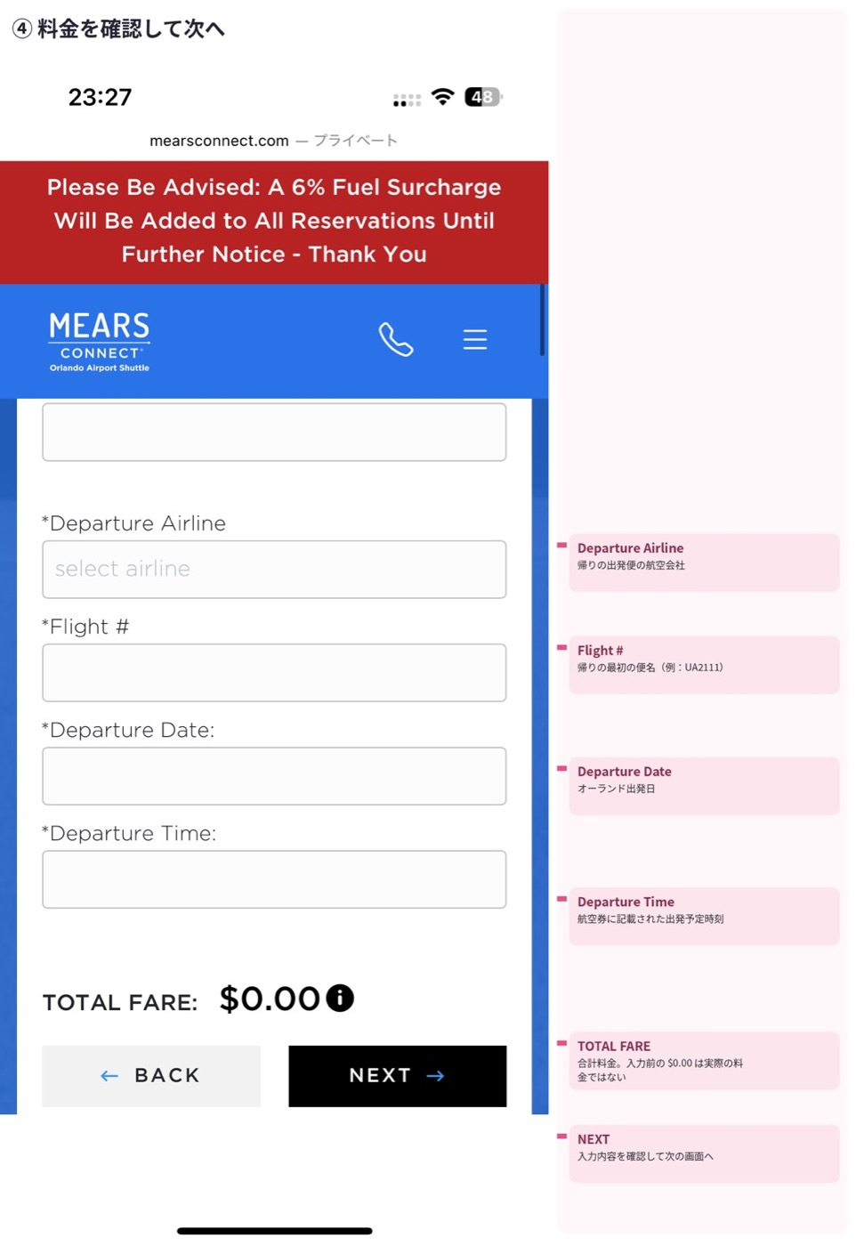856x1246 pixels.
Task: Click the arrow inside NEXT button
Action: pyautogui.click(x=435, y=1076)
